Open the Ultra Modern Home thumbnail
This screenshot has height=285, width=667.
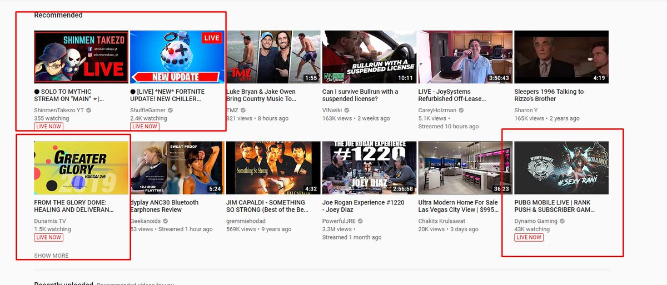pyautogui.click(x=465, y=168)
